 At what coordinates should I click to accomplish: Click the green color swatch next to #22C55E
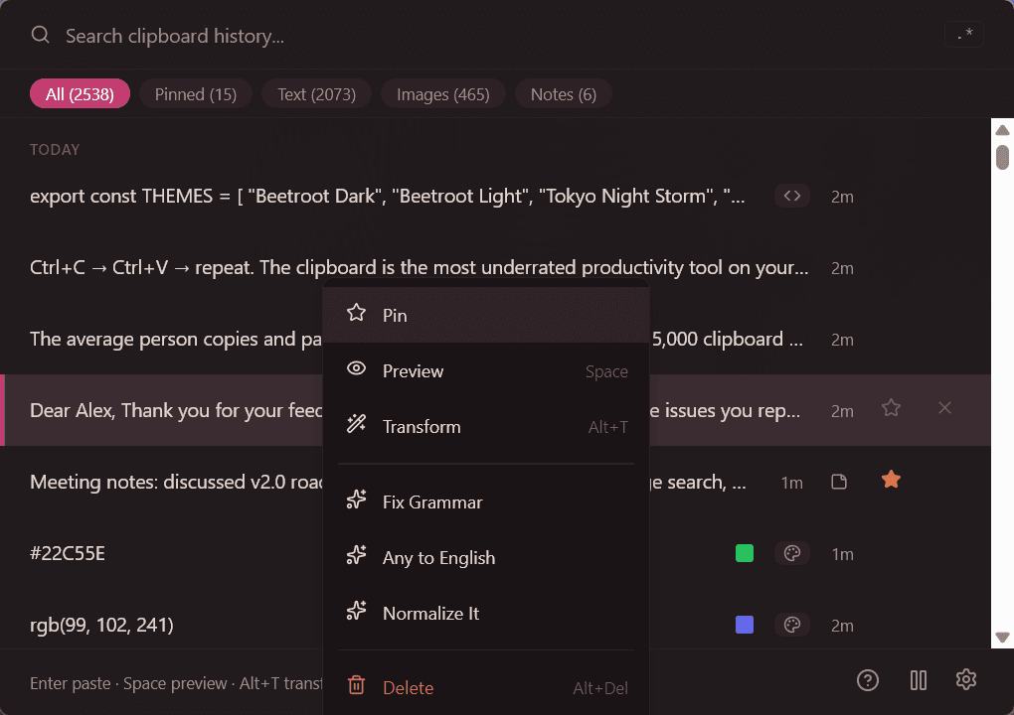click(x=744, y=553)
